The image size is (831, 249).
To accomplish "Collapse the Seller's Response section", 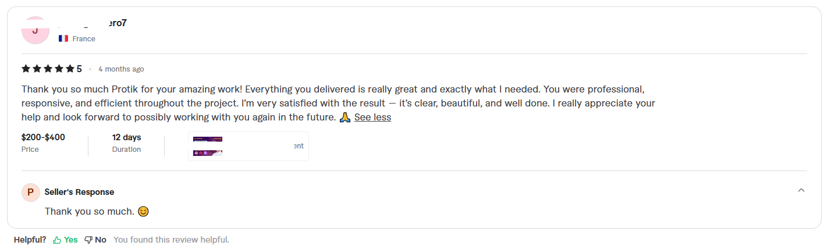I will (801, 190).
